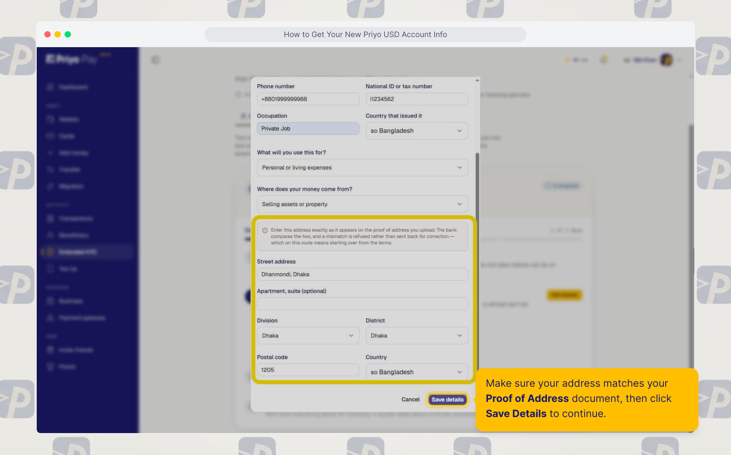Open the 'Country that issued it' dropdown
Viewport: 731px width, 455px height.
[x=417, y=131]
